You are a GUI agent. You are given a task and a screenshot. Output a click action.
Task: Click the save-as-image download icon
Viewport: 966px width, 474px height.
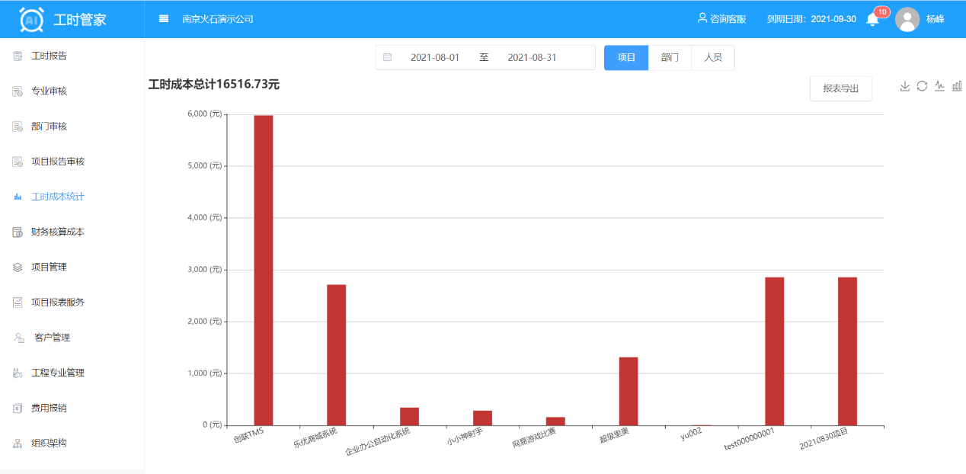905,86
